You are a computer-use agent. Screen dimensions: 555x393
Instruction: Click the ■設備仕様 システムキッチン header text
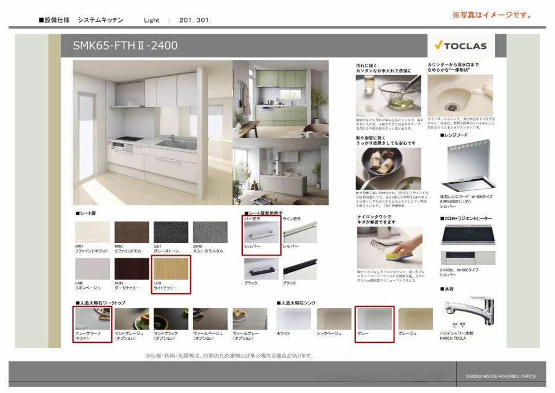[81, 20]
